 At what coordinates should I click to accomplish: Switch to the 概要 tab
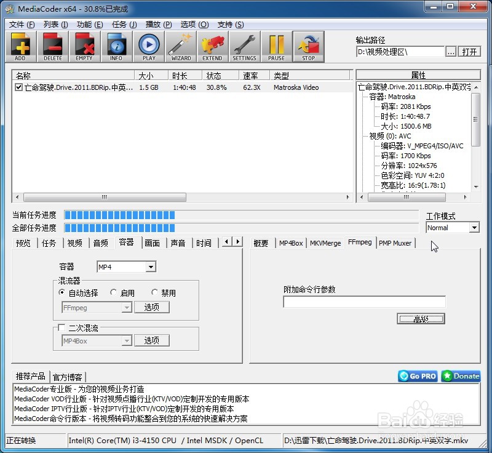point(261,243)
